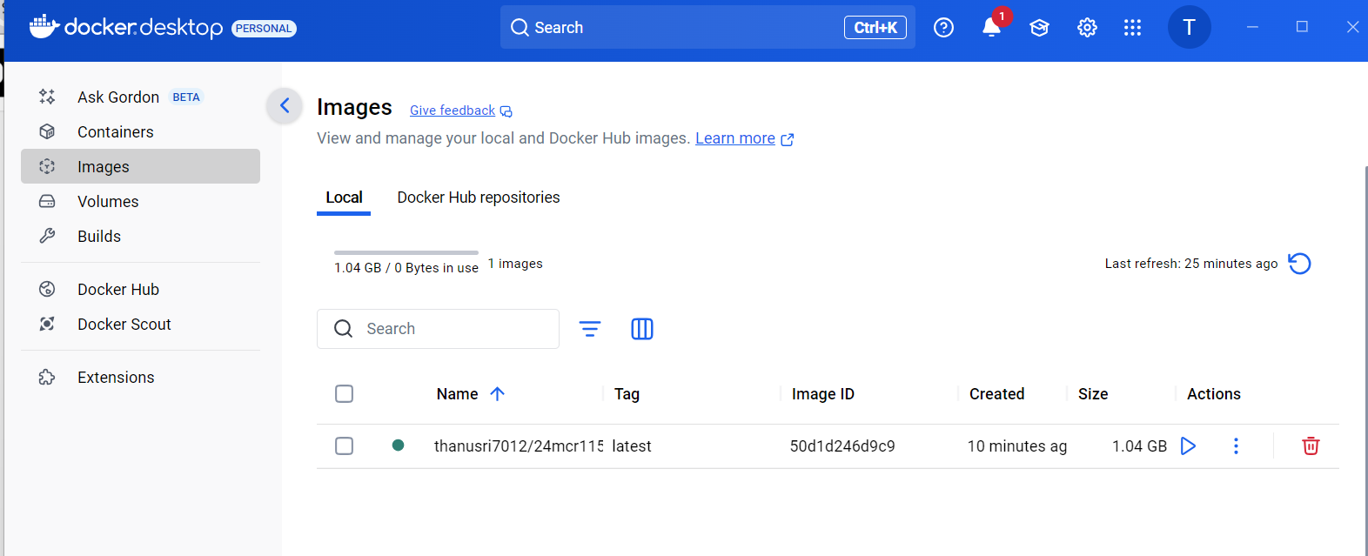Image resolution: width=1368 pixels, height=556 pixels.
Task: Click the 1 images count text
Action: [x=515, y=264]
